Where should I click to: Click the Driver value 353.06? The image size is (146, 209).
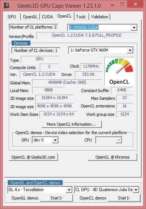tap(88, 75)
